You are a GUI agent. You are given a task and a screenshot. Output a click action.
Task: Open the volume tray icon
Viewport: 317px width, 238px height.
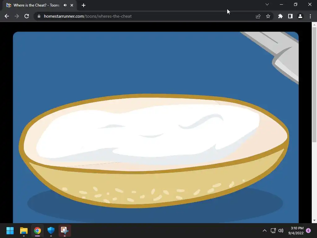coord(280,231)
